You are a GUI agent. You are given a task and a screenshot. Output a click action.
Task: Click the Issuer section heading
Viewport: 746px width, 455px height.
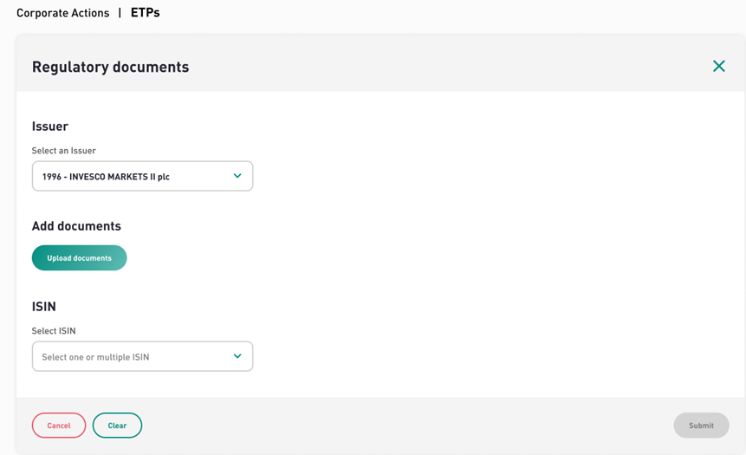[50, 127]
